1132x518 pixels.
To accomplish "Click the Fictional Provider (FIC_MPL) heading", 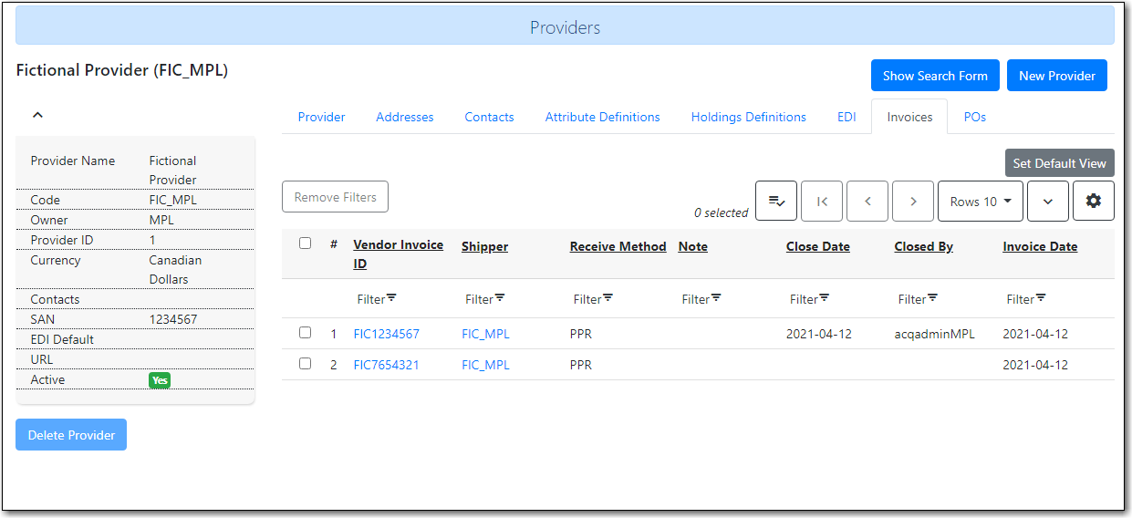I will tap(122, 70).
